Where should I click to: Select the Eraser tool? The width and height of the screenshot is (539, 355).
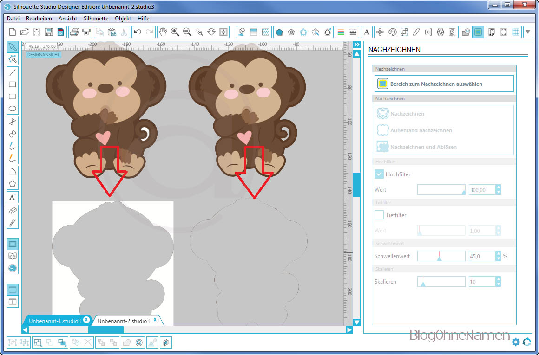pyautogui.click(x=13, y=210)
